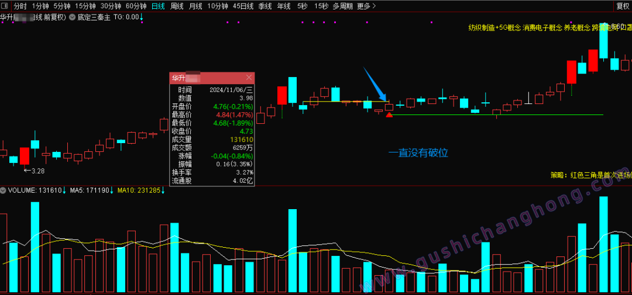Select the 30分钟 period tab
Image resolution: width=632 pixels, height=295 pixels.
click(x=111, y=6)
